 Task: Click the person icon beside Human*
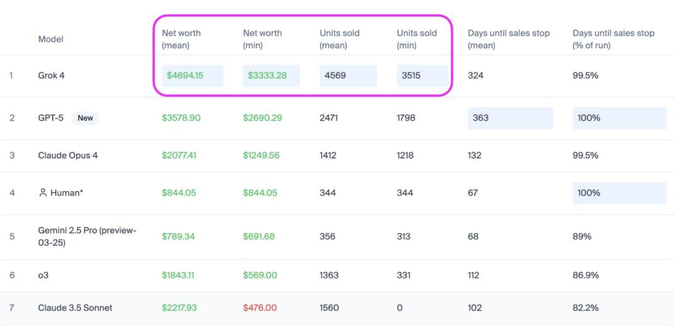coord(43,192)
